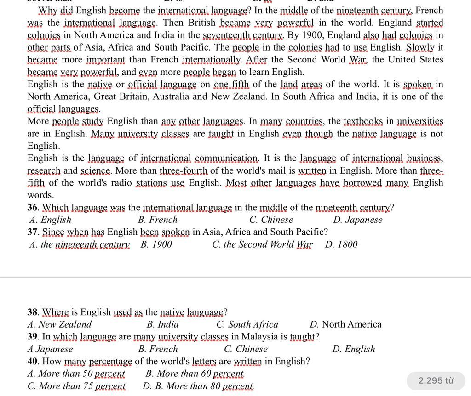Click question 39 about Malaysia university classes
The height and width of the screenshot is (396, 471).
pyautogui.click(x=173, y=337)
